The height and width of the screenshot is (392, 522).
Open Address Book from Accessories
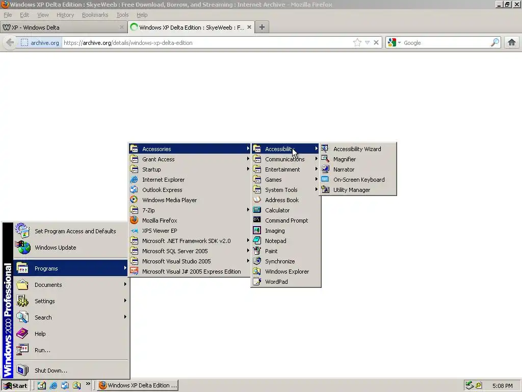coord(285,200)
